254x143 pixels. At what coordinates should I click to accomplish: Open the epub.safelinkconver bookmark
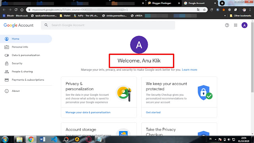[x=44, y=16]
